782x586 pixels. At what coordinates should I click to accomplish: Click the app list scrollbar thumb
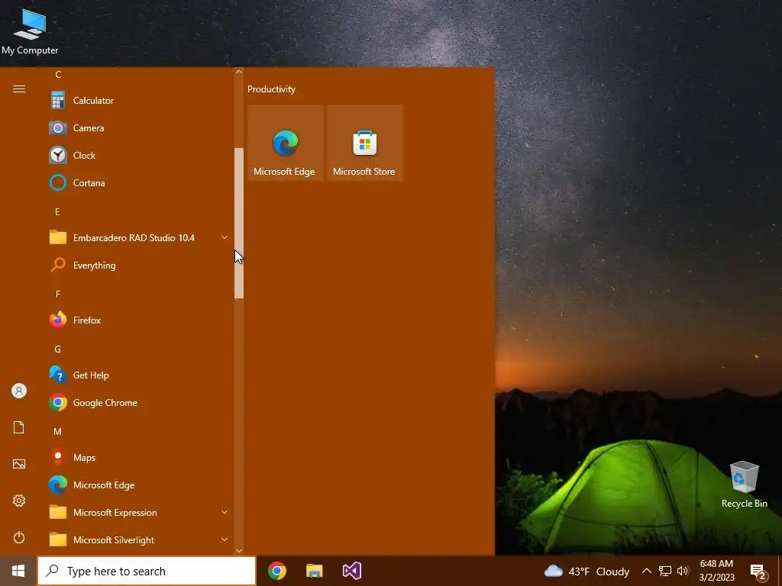click(x=239, y=224)
